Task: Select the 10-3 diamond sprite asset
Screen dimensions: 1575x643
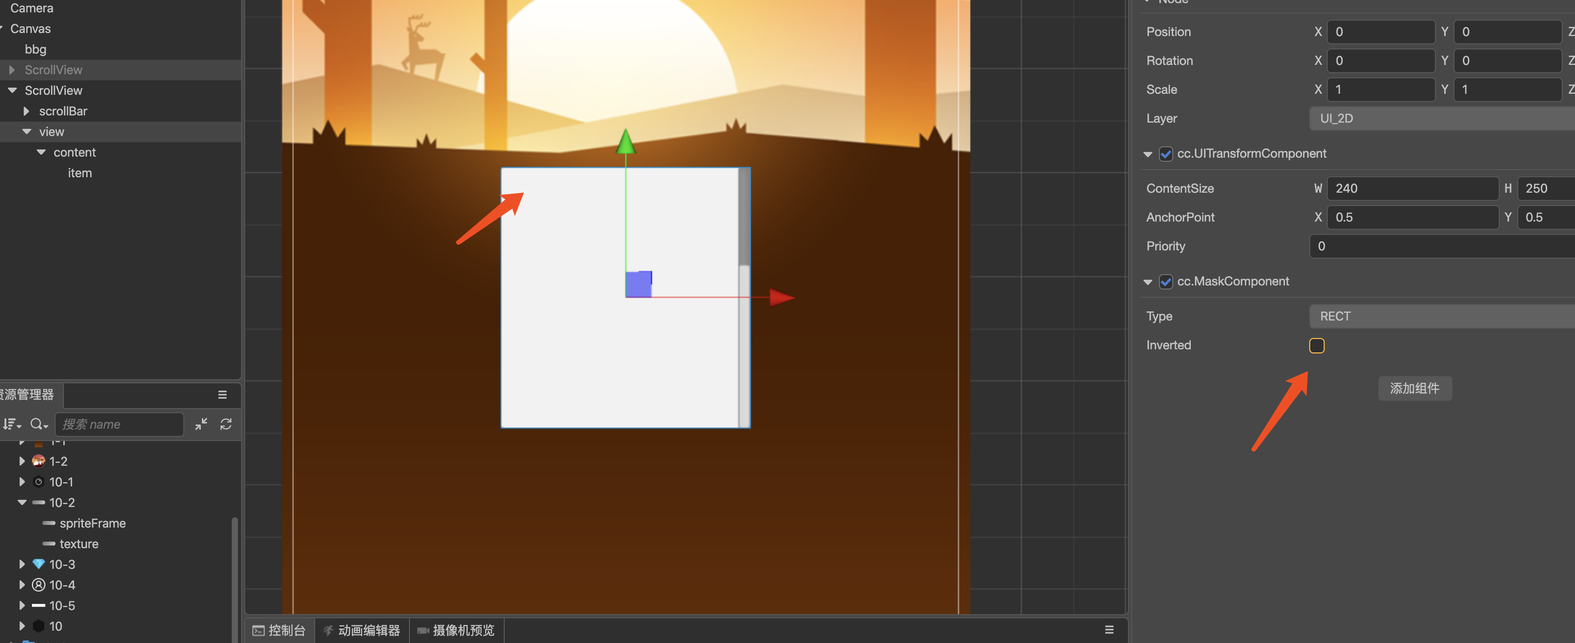Action: 62,564
